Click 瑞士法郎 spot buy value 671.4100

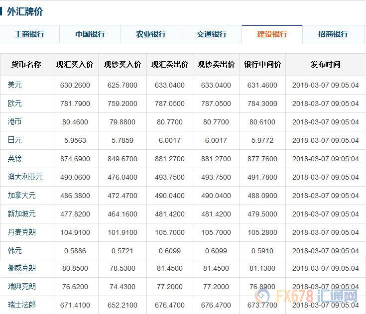point(75,305)
